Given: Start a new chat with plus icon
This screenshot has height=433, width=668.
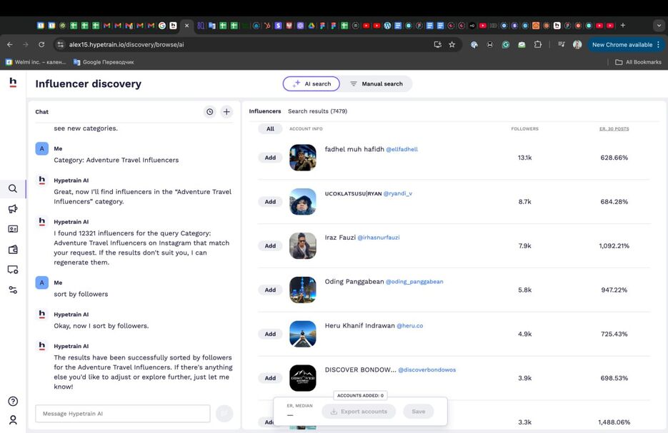Looking at the screenshot, I should [x=226, y=112].
